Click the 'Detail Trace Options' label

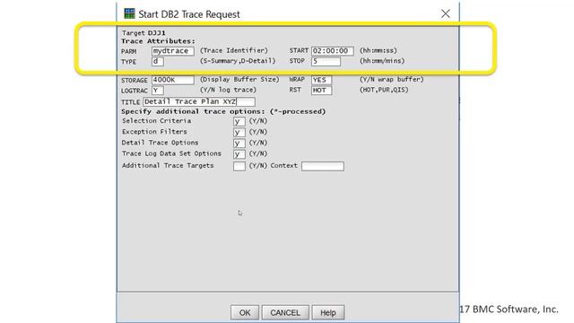click(161, 143)
